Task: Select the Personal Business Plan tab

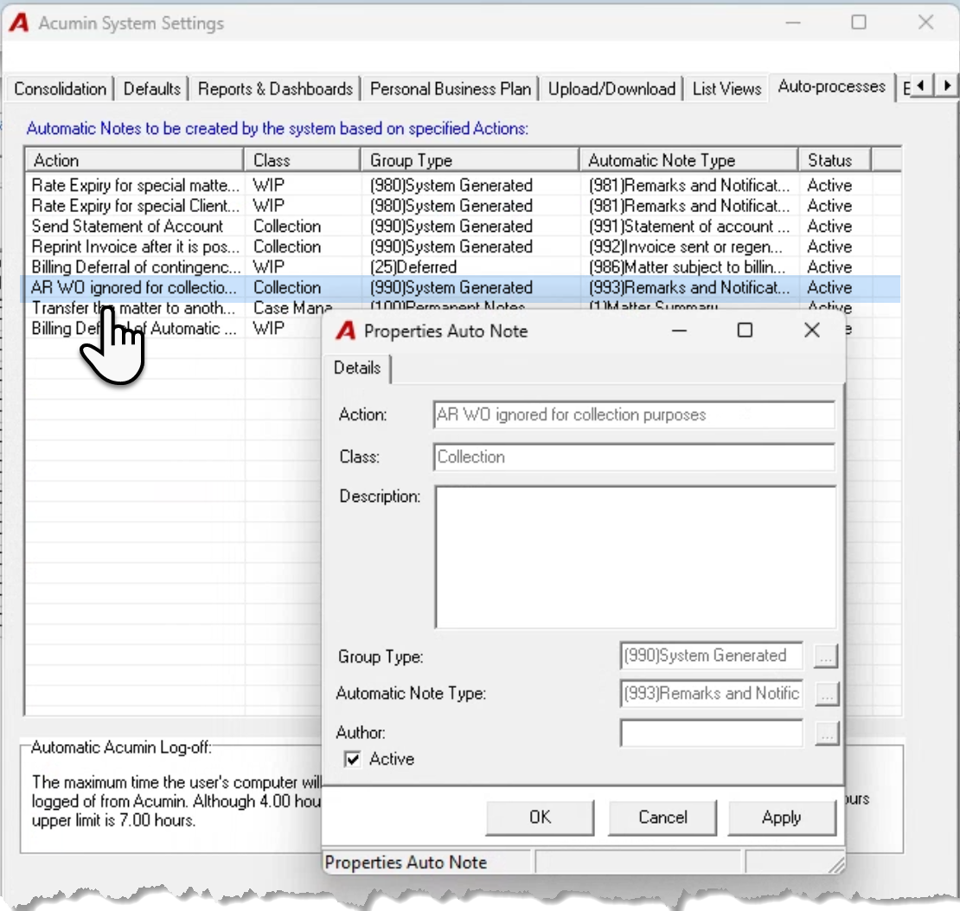Action: 450,89
